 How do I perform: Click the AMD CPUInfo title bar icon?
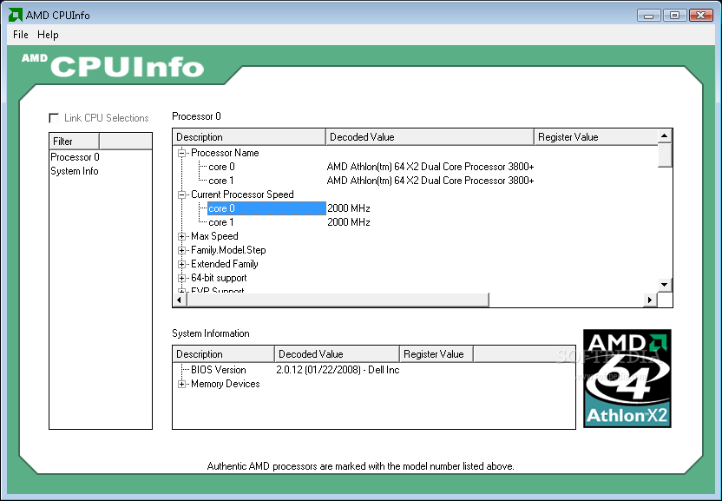pos(16,16)
